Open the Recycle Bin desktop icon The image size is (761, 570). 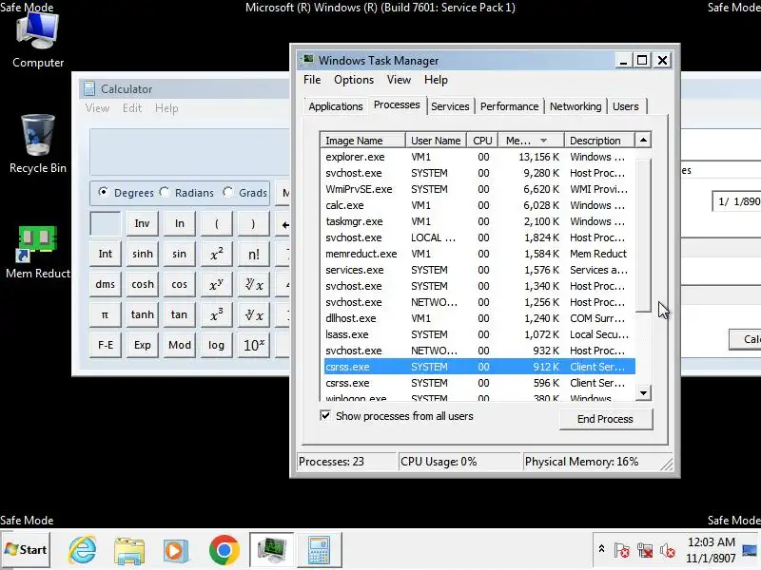click(x=38, y=144)
